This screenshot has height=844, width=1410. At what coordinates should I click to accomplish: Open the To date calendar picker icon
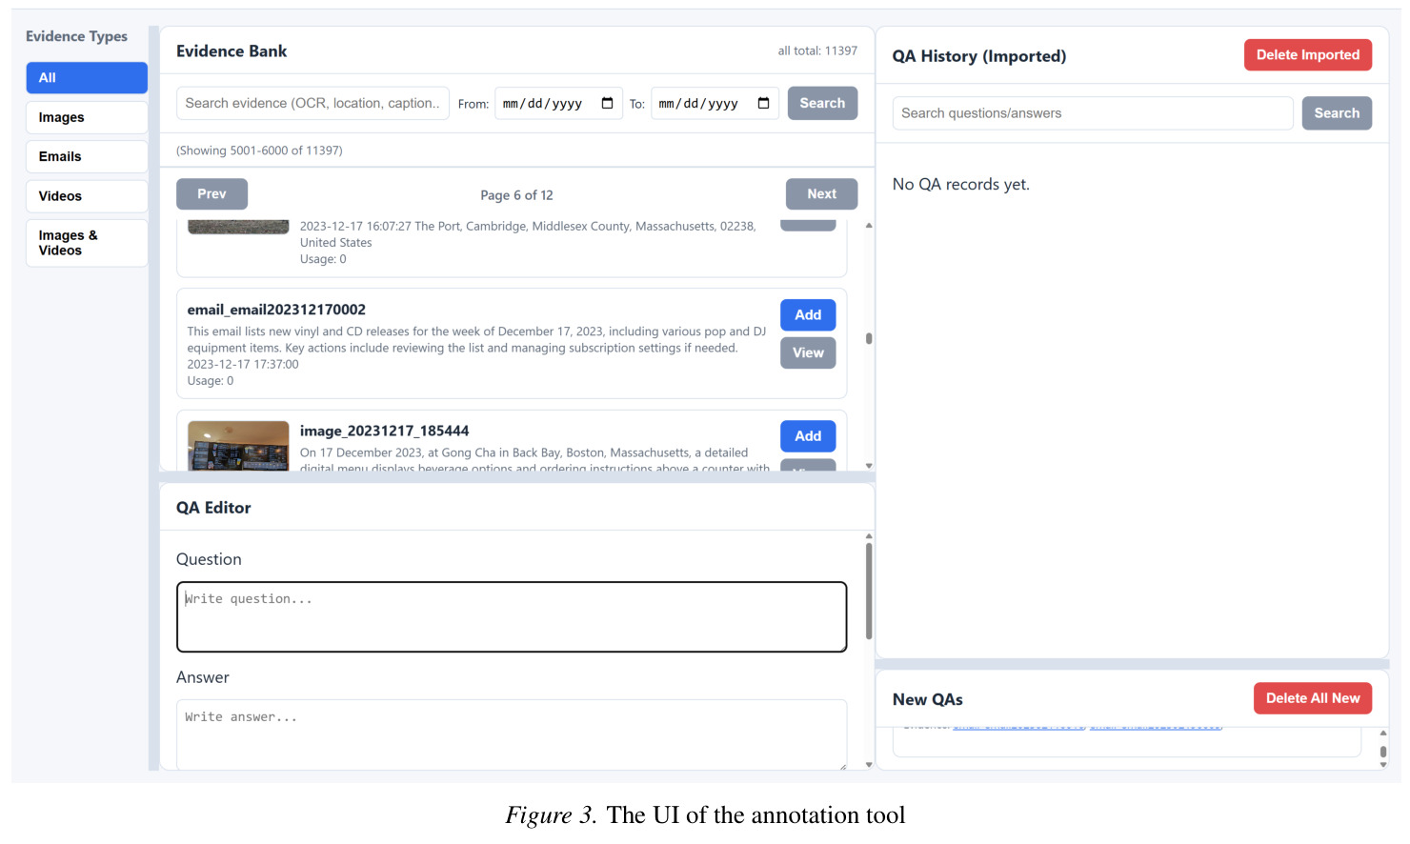pyautogui.click(x=763, y=103)
